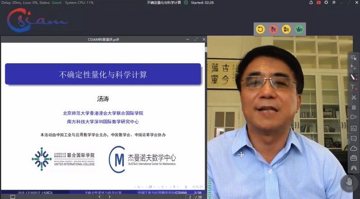Screen dimensions: 360x199
Task: Click the scissors cut tool
Action: click(x=354, y=97)
